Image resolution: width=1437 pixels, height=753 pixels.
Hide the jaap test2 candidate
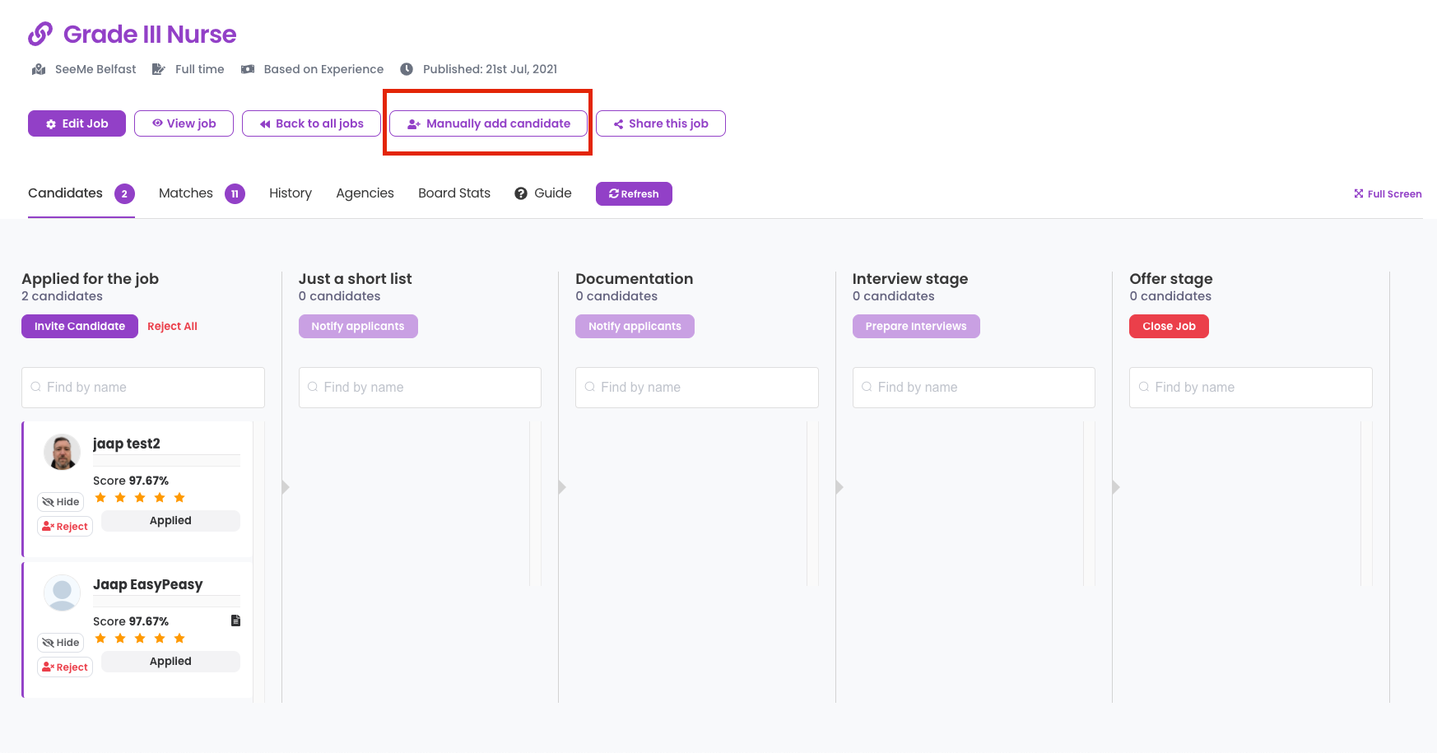61,502
